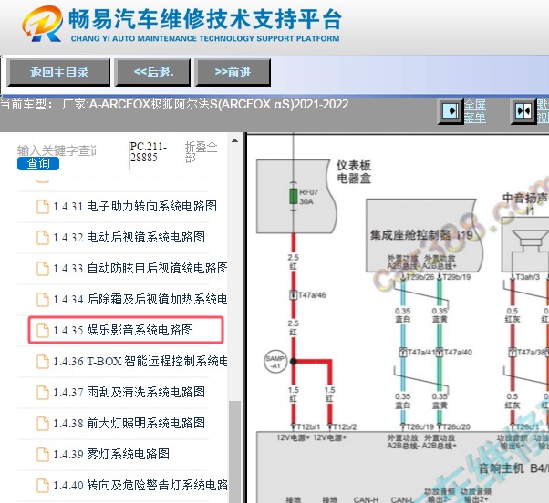Click the document icon of 1.4.33
Viewport: 549px width, 503px height.
[x=43, y=269]
